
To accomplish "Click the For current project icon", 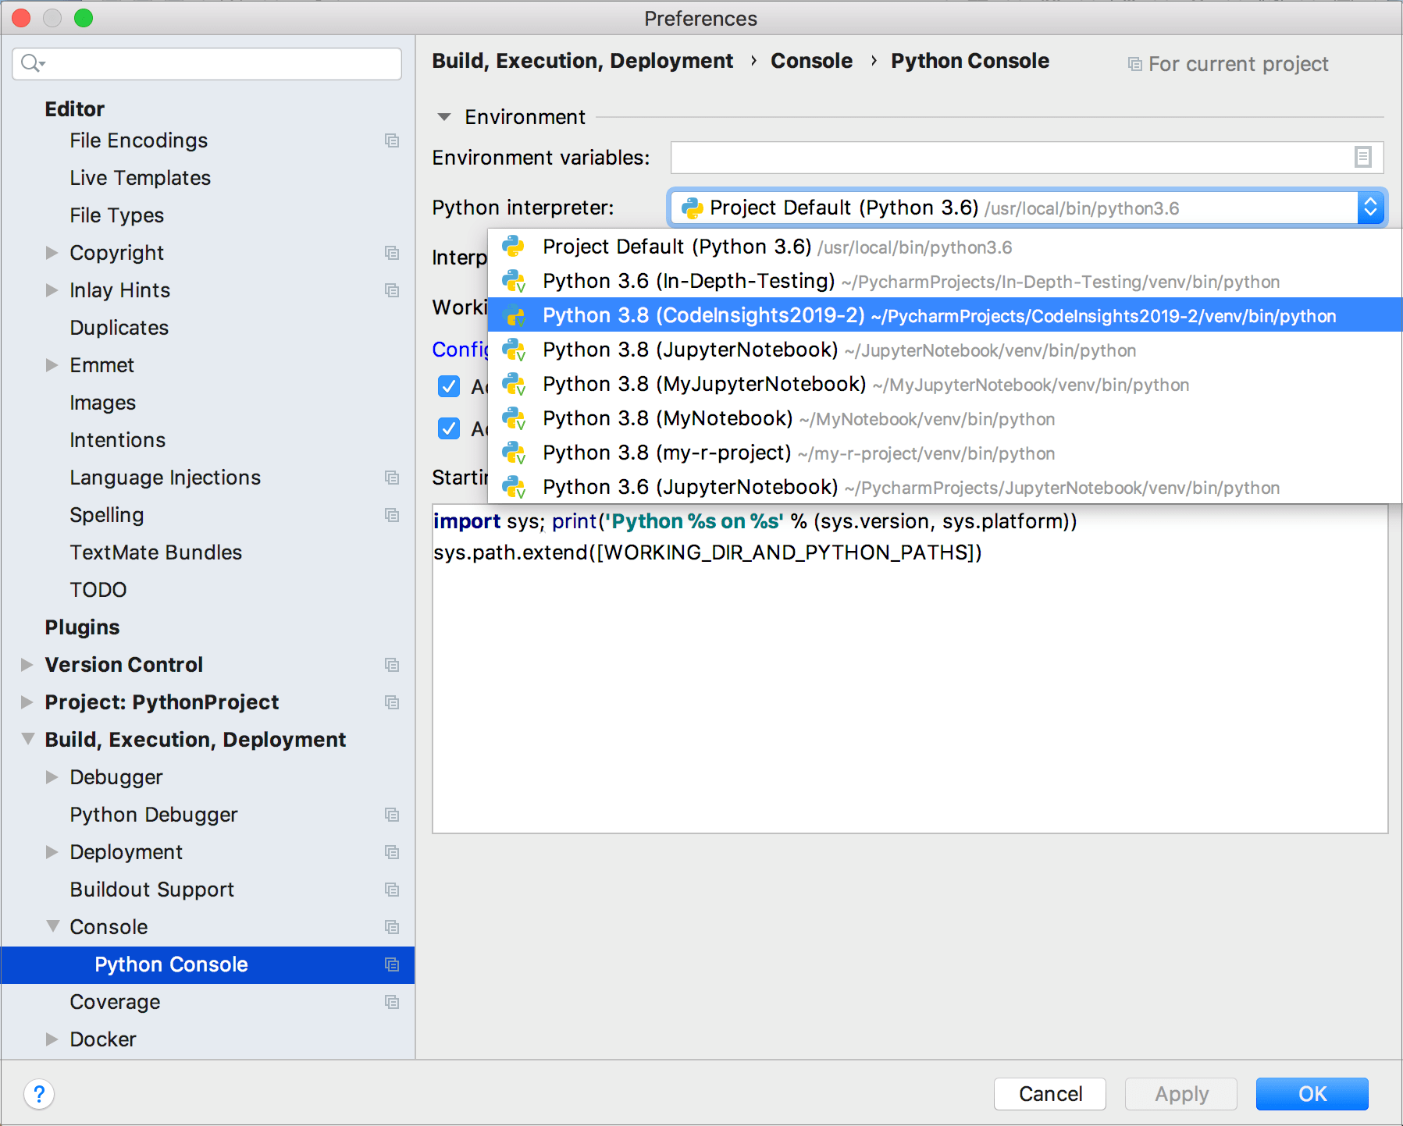I will click(1134, 63).
